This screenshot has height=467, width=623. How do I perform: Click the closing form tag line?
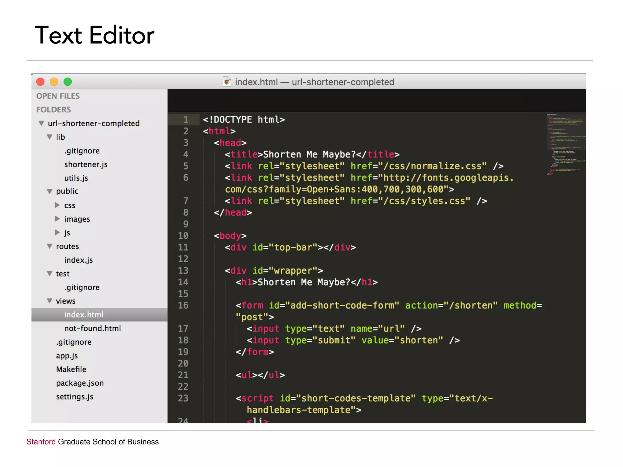click(255, 352)
